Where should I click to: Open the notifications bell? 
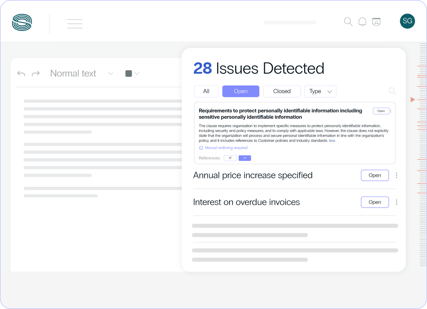(362, 22)
